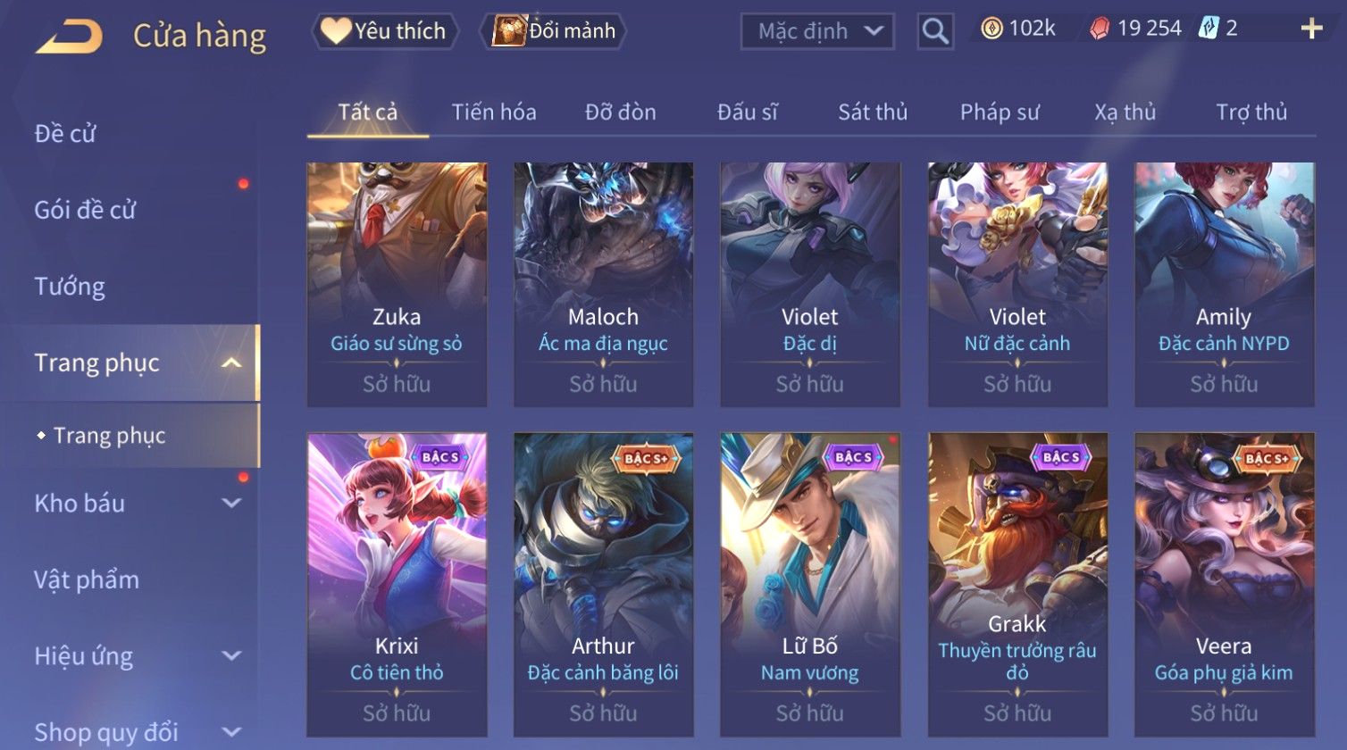Expand the Hiệu ứng sidebar section
Screen dimensions: 1347x750
click(231, 656)
